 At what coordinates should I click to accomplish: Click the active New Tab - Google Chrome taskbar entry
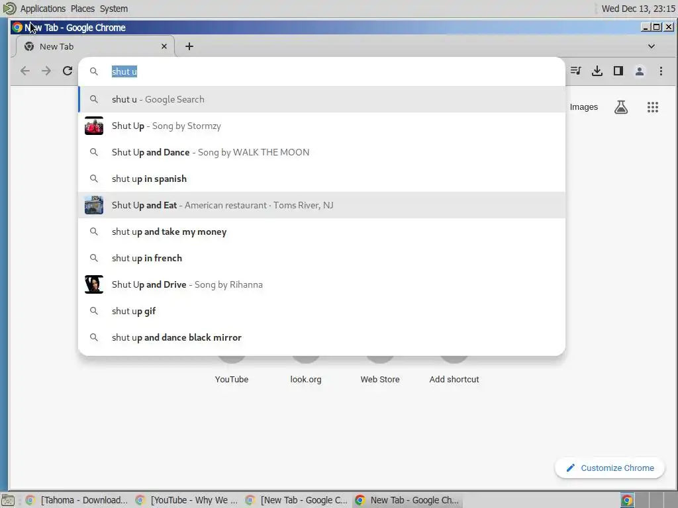(407, 500)
